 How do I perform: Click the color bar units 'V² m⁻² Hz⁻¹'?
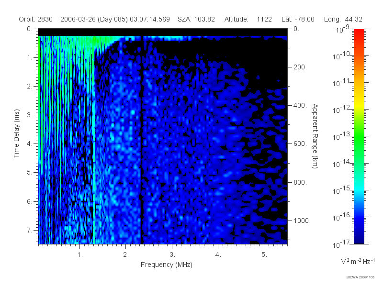point(358,261)
